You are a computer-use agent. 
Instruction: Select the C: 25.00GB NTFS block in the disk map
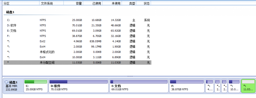pyautogui.click(x=36, y=86)
